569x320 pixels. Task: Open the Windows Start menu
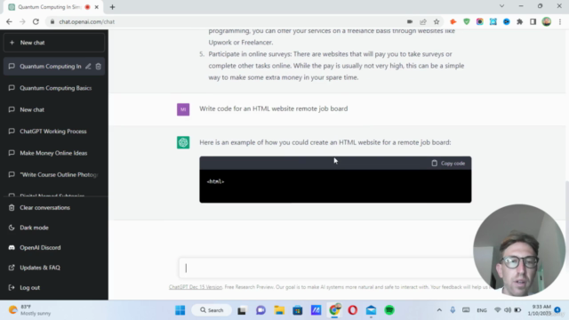180,310
